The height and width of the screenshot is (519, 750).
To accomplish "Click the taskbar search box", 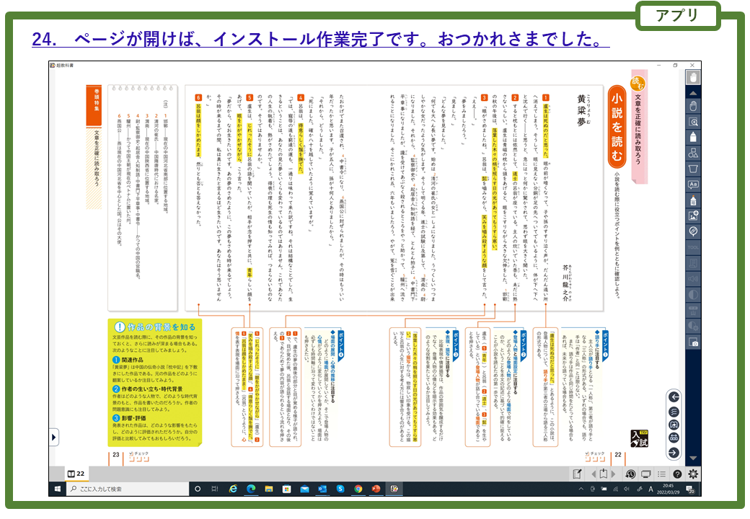I will point(127,489).
